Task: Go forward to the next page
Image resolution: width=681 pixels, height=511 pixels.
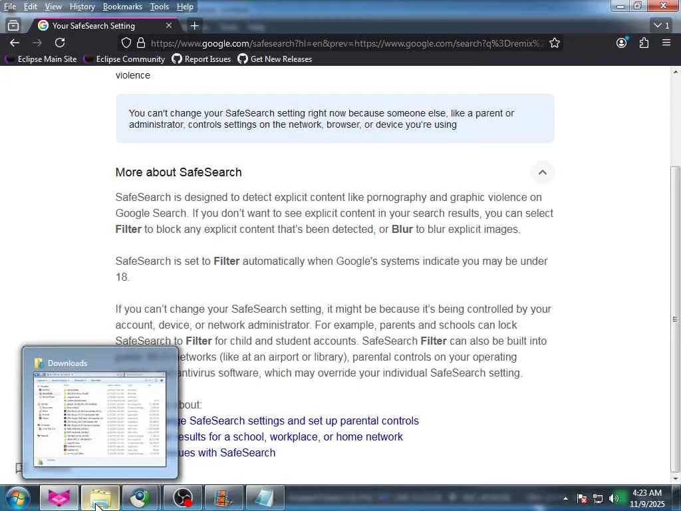Action: click(x=37, y=43)
